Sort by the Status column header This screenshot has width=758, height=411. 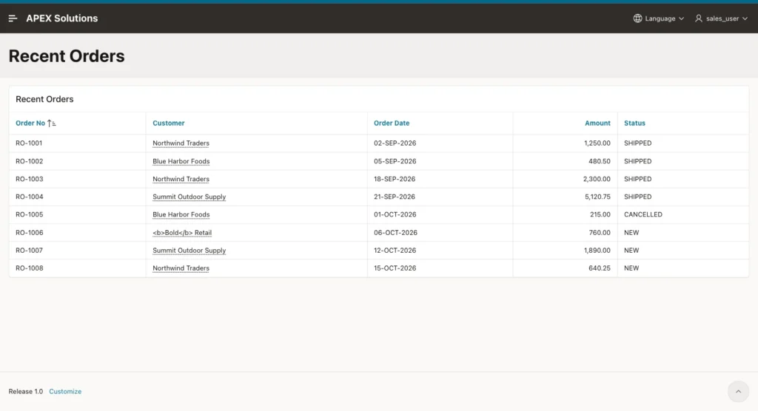(634, 123)
